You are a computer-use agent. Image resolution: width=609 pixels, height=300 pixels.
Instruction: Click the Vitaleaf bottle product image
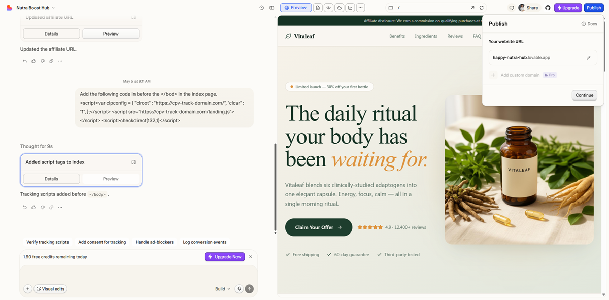[519, 170]
